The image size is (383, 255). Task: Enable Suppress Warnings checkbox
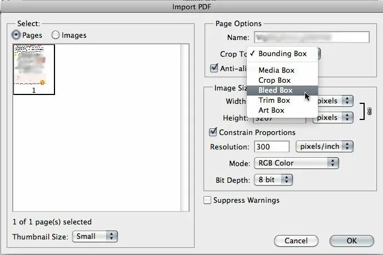208,200
